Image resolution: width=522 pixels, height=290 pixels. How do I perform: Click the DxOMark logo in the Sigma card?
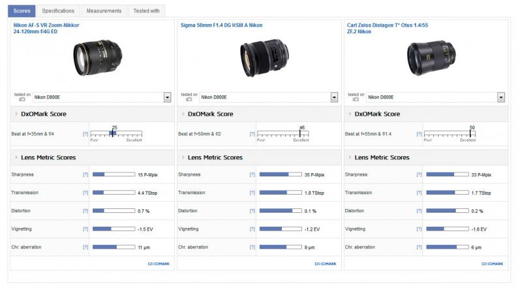coord(326,264)
